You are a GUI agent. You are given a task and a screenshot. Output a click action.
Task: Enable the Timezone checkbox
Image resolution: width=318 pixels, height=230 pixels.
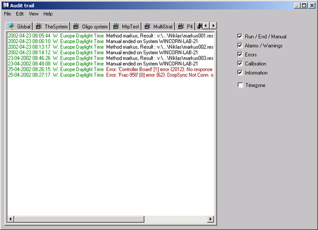coord(240,85)
